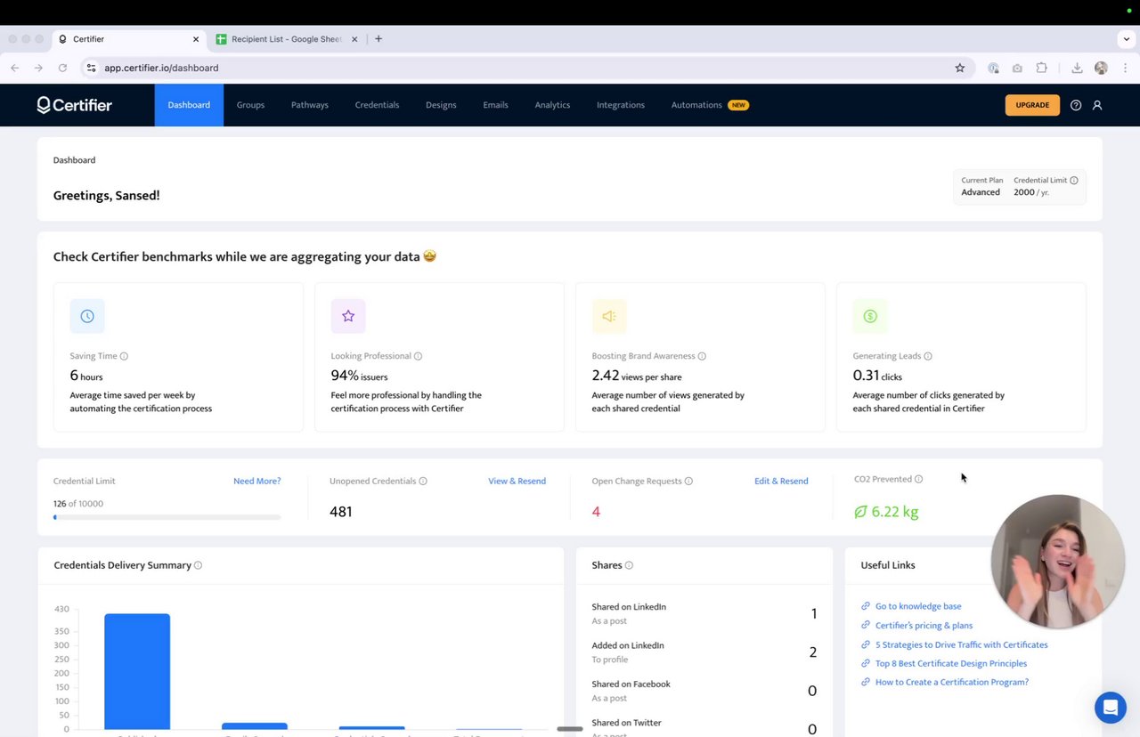Go to Groups in the navbar
Screen dimensions: 1140x737
point(250,105)
